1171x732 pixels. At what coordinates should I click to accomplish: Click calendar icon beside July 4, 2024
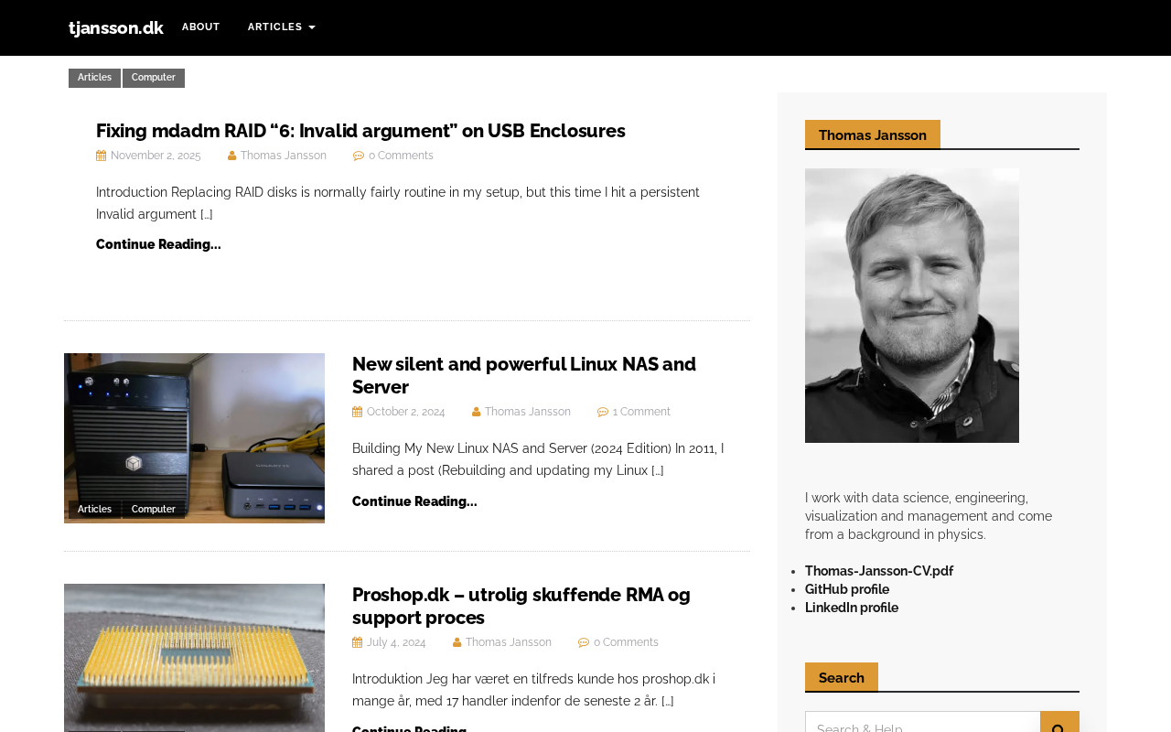[357, 642]
